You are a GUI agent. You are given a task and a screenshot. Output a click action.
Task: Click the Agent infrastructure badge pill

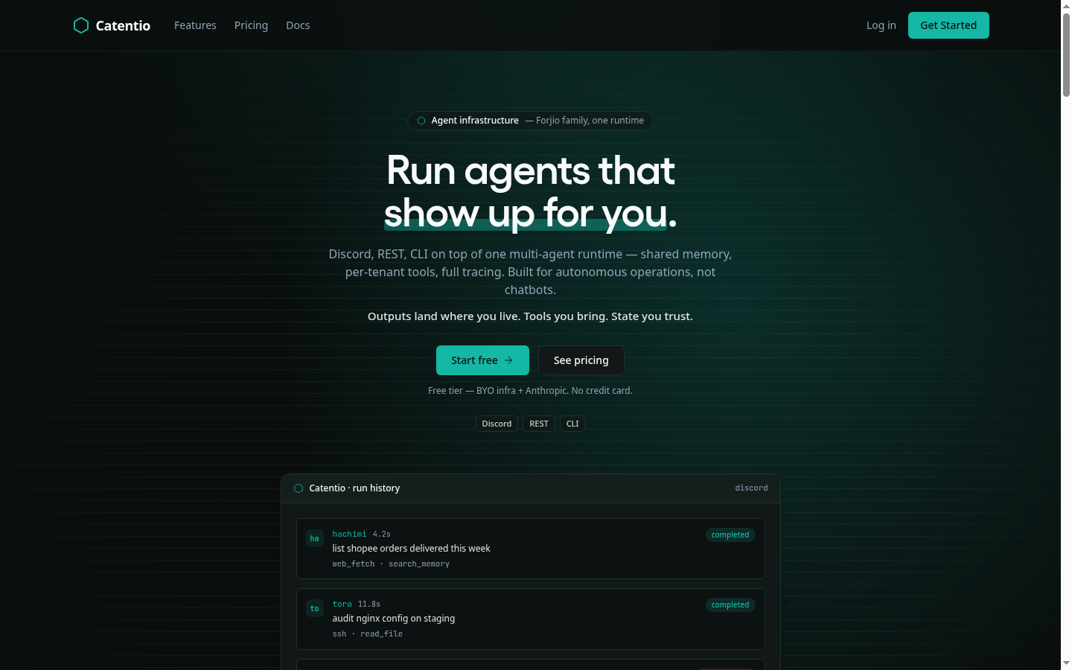530,121
